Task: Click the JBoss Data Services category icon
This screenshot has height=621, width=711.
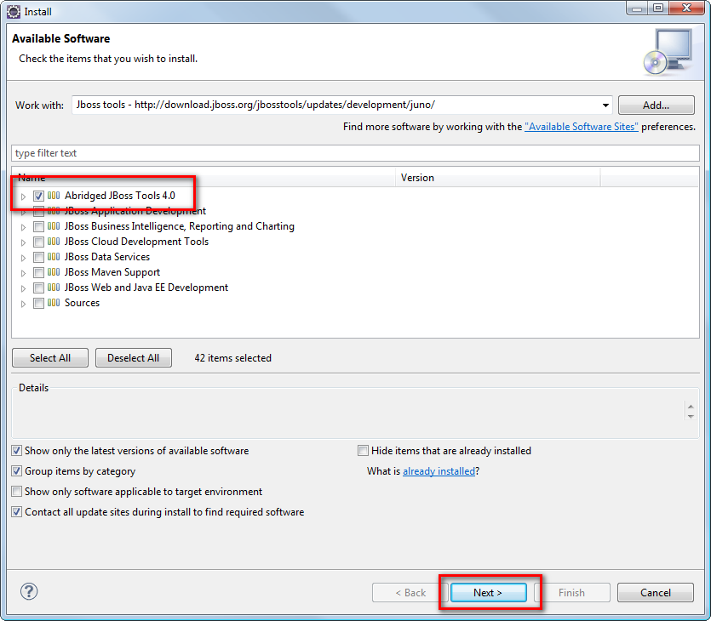Action: tap(54, 257)
